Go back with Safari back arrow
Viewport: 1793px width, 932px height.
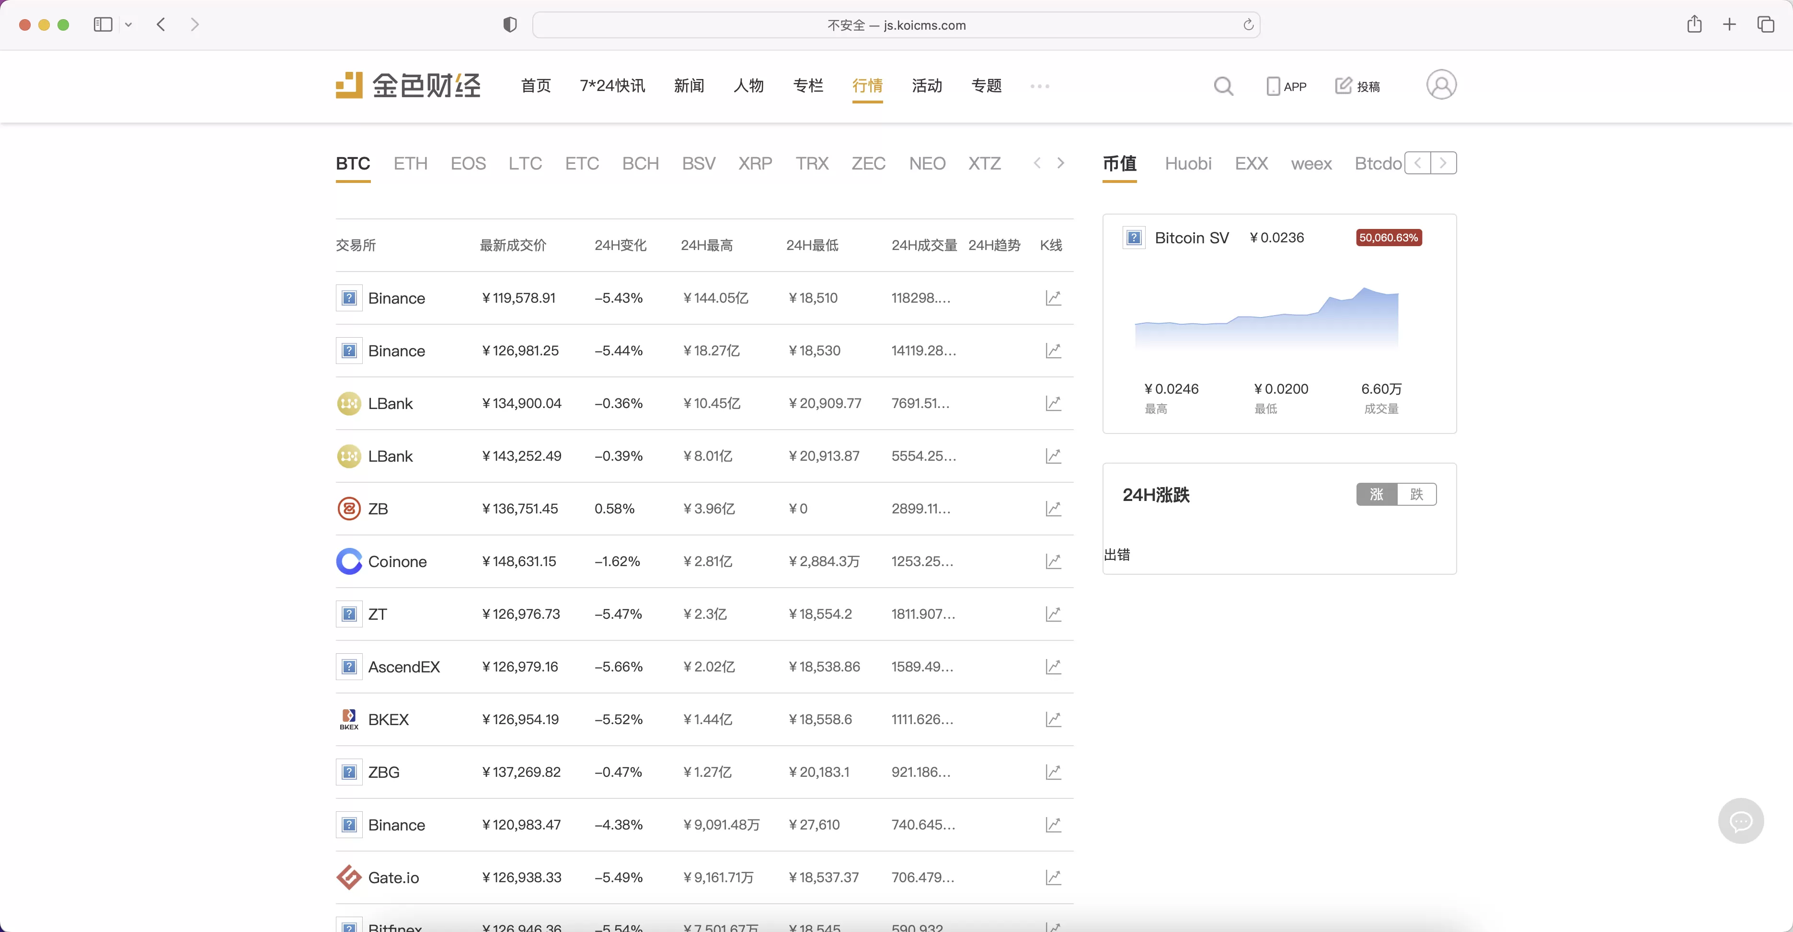pyautogui.click(x=161, y=24)
